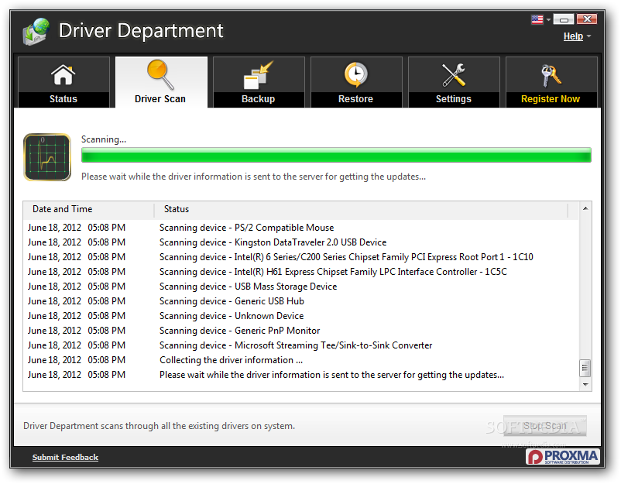Click the green scanning progress bar
Screen dimensions: 621x484
(336, 155)
